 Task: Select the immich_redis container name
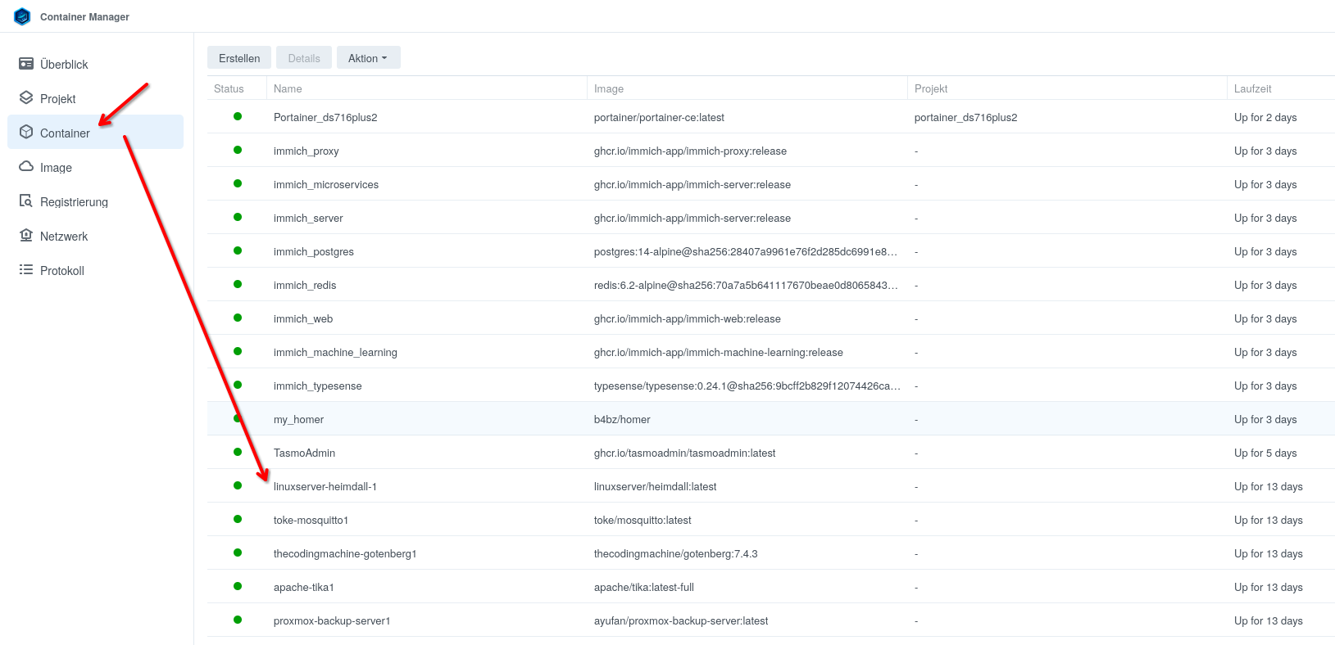pos(305,285)
